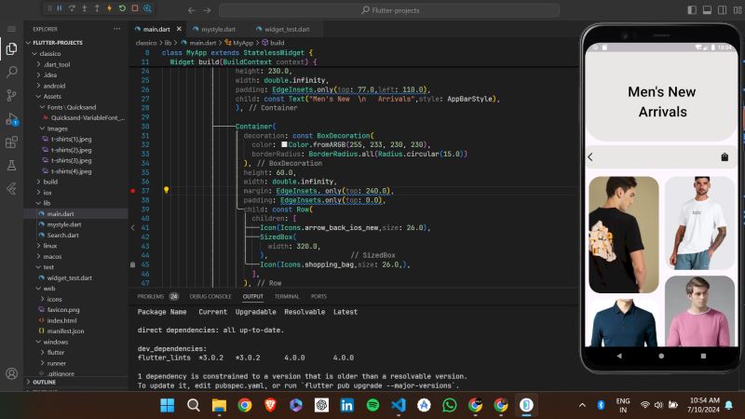
Task: Open the Flutter sidebar icon
Action: 11,188
